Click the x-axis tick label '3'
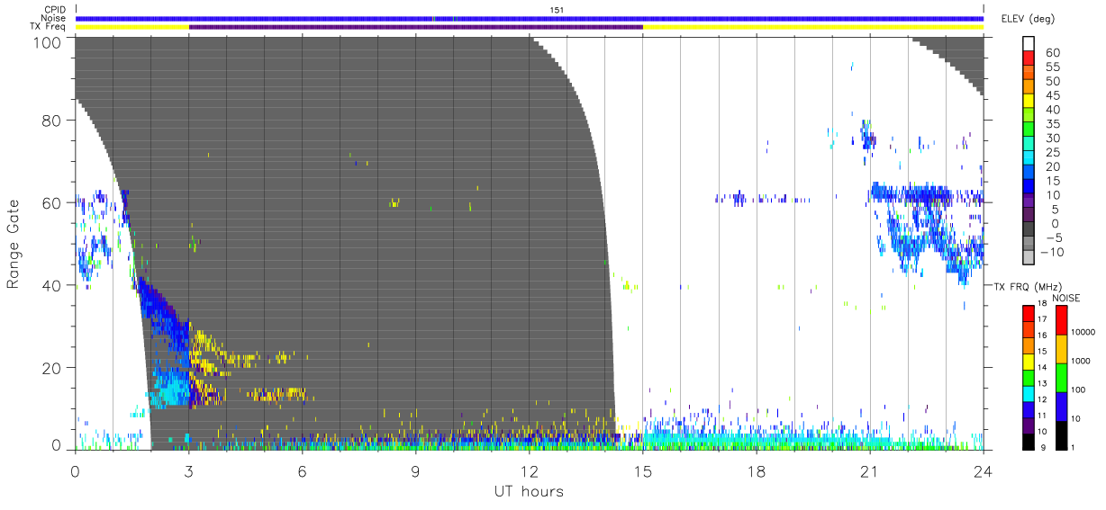 tap(188, 470)
